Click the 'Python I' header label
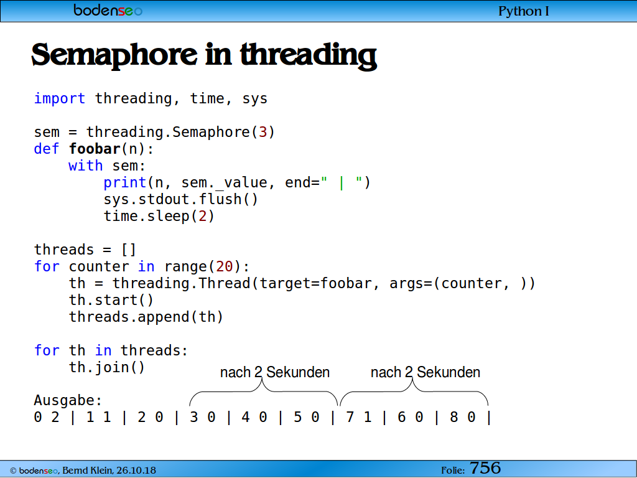This screenshot has width=637, height=478. (523, 11)
